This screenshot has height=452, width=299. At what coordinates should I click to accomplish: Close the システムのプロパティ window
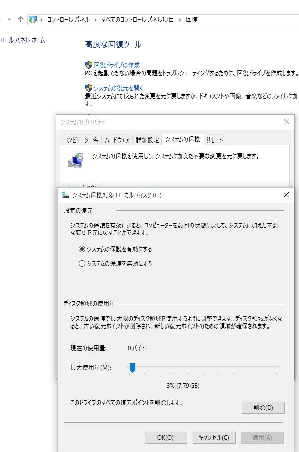286,122
